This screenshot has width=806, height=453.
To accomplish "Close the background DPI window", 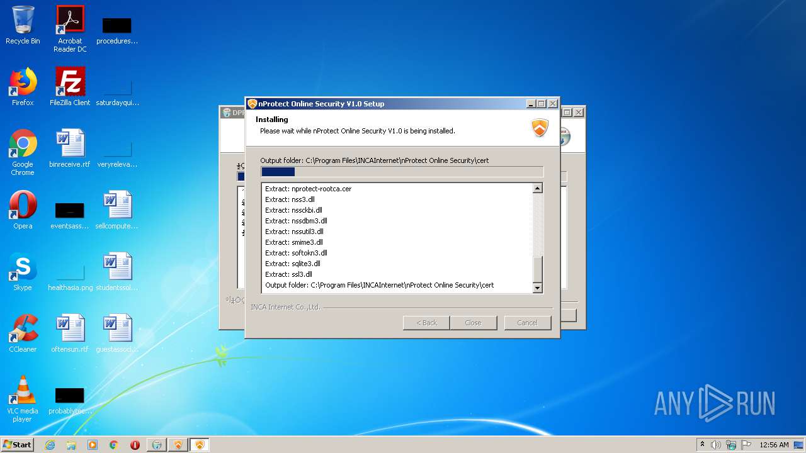I will coord(579,113).
